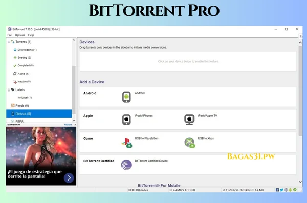Viewport: 307px width, 203px height.
Task: Select Torrents (1) in sidebar
Action: click(24, 42)
